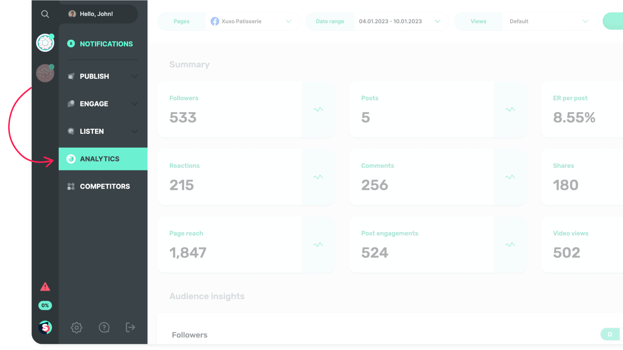Click the Posts value 5
Viewport: 623px width, 350px height.
pyautogui.click(x=366, y=117)
